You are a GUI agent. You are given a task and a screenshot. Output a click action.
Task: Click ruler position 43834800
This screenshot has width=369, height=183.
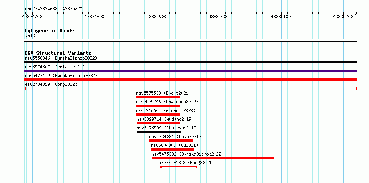95,17
